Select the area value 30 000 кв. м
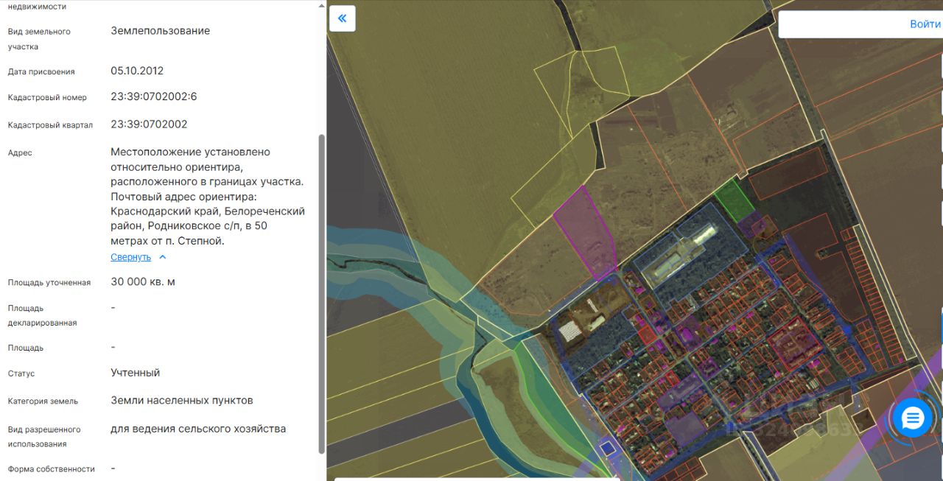This screenshot has height=481, width=943. 143,281
